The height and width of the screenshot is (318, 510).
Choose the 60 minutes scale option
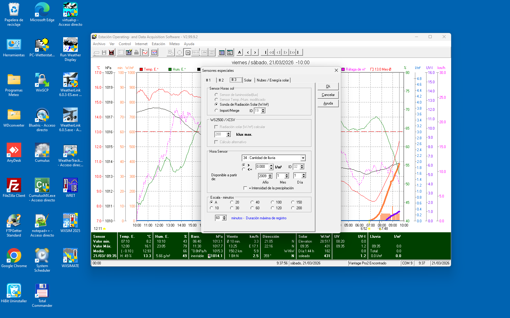(x=252, y=208)
